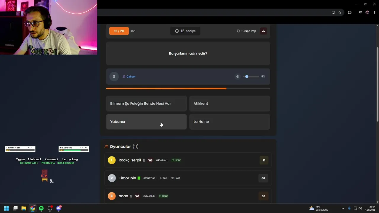Click the #f9873559 player ID tag

point(149,178)
